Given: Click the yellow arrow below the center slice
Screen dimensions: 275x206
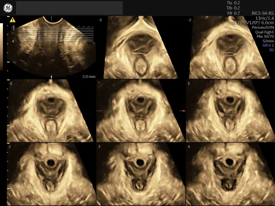Looking at the screenshot, I should tap(141, 140).
